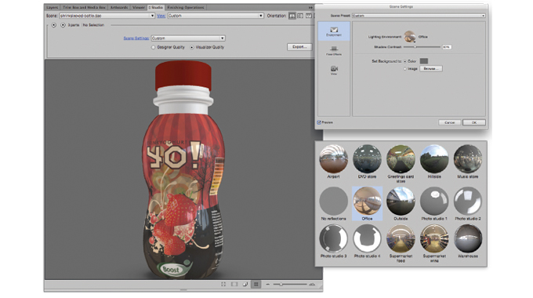Select the Image background radio button
Image resolution: width=533 pixels, height=298 pixels.
coord(405,69)
